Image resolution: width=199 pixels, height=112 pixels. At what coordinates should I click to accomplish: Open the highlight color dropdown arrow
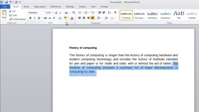69,18
